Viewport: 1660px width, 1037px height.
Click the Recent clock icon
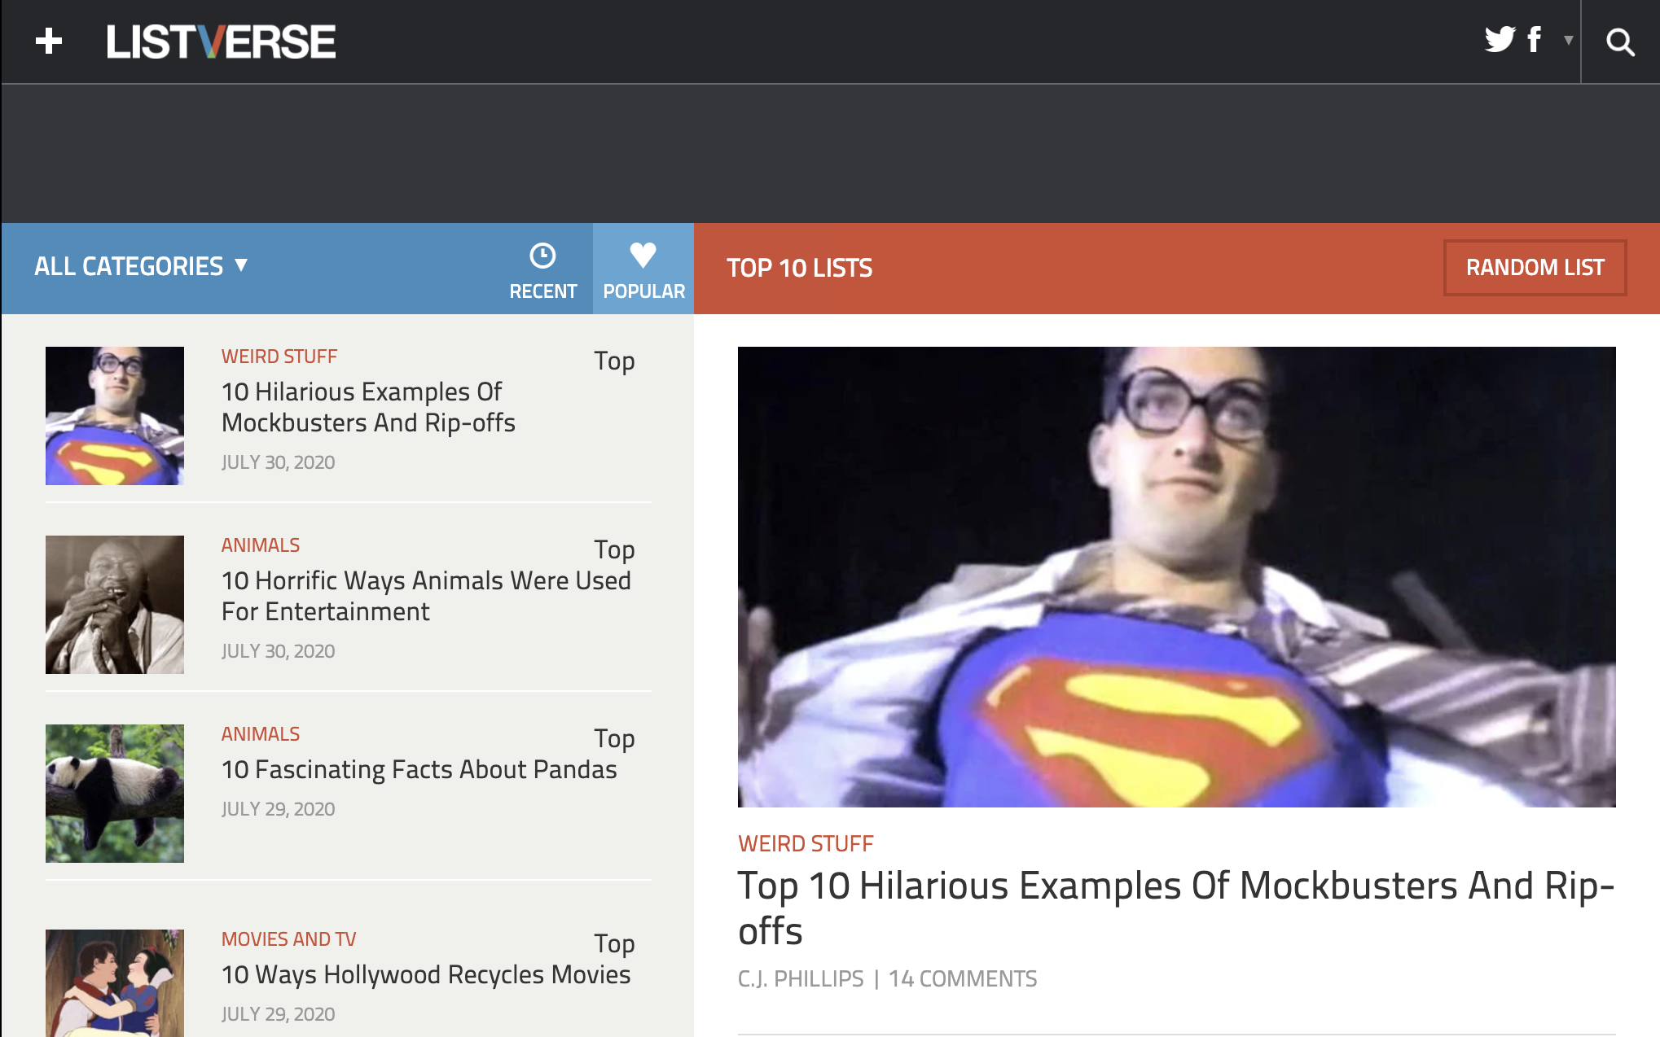coord(542,256)
